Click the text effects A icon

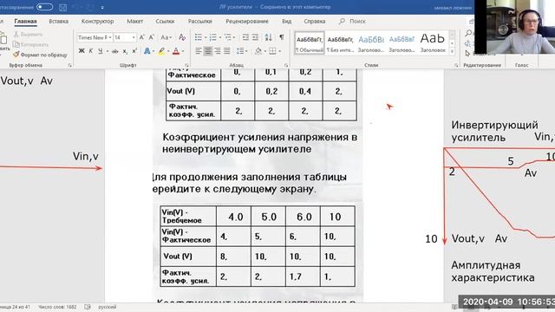tap(147, 51)
